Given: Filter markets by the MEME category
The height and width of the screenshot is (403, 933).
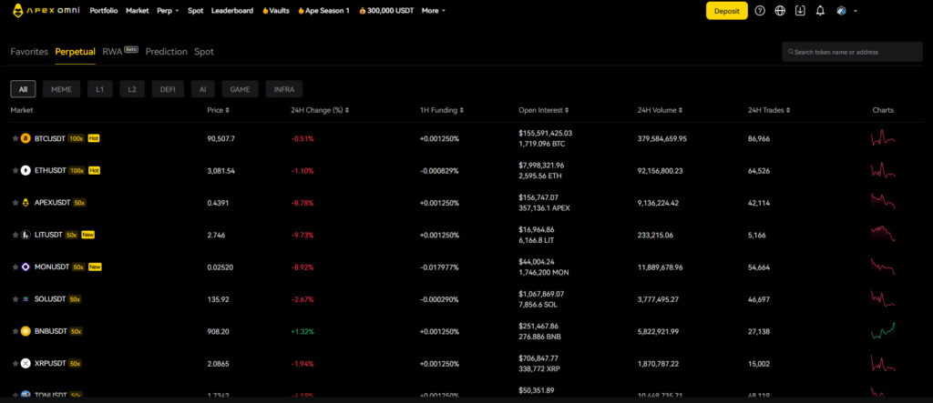Looking at the screenshot, I should coord(61,89).
